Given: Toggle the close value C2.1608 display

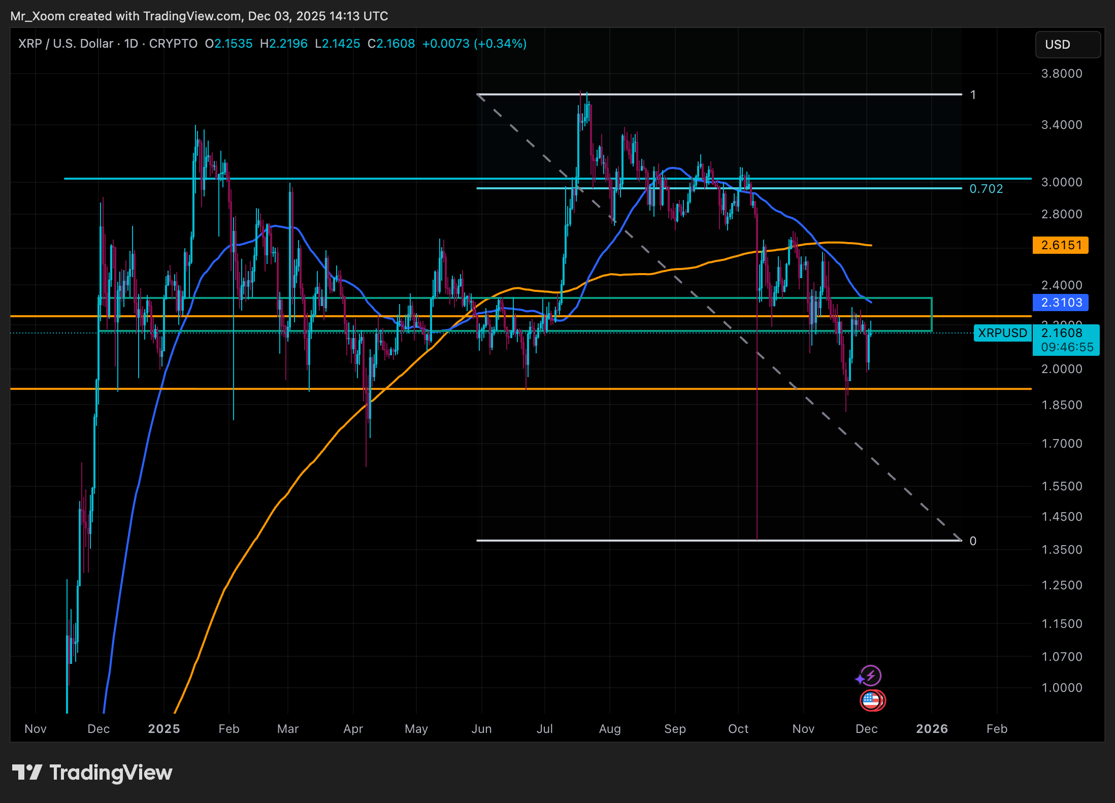Looking at the screenshot, I should [x=391, y=44].
